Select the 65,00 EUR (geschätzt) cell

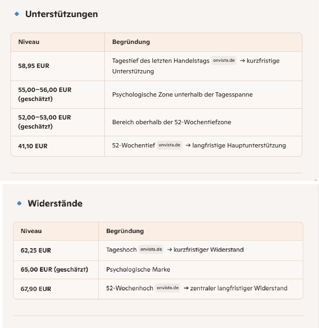[x=54, y=270]
